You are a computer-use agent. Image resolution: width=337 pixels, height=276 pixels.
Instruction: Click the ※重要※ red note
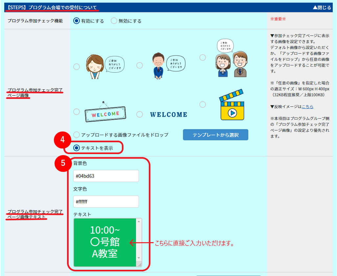[x=278, y=19]
